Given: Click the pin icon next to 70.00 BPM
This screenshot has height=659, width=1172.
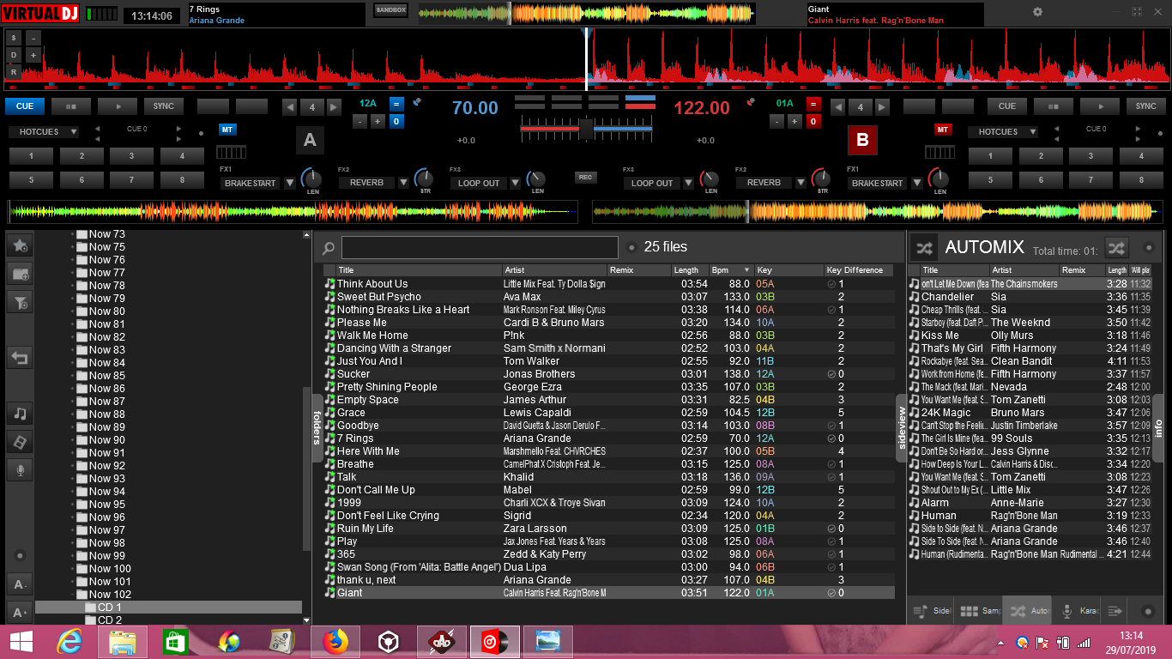Looking at the screenshot, I should (x=417, y=102).
